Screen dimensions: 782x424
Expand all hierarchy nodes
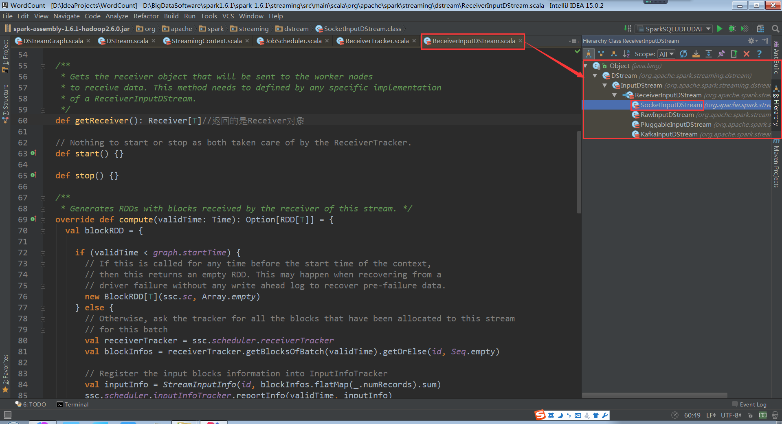pyautogui.click(x=709, y=54)
